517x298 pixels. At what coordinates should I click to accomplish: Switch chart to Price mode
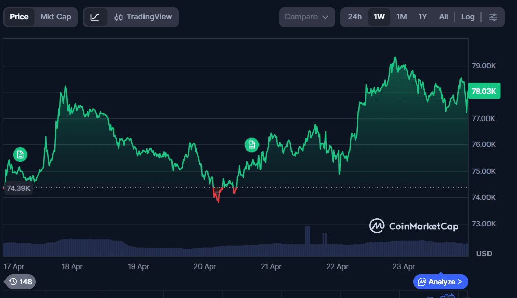click(x=19, y=17)
